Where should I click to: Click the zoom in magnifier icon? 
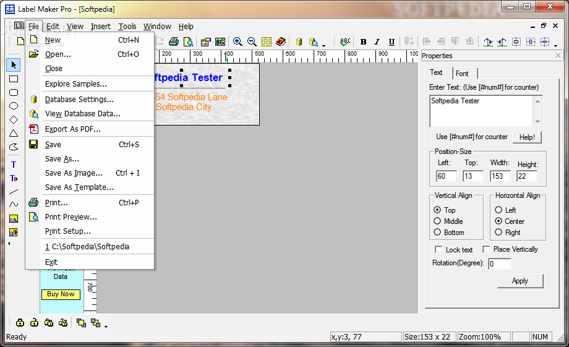(237, 41)
